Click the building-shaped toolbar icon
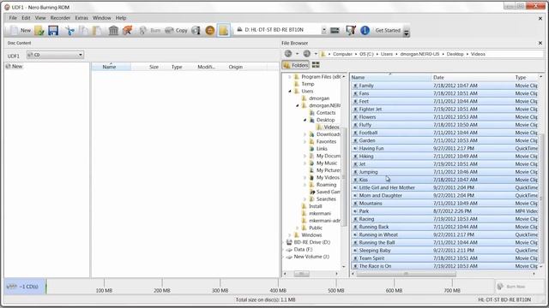549x308 pixels. click(113, 31)
